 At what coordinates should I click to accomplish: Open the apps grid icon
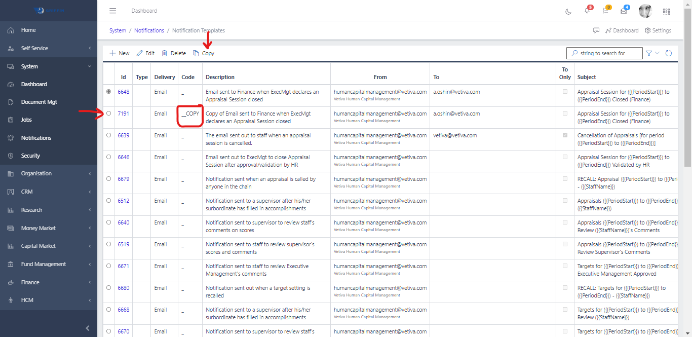pos(667,11)
